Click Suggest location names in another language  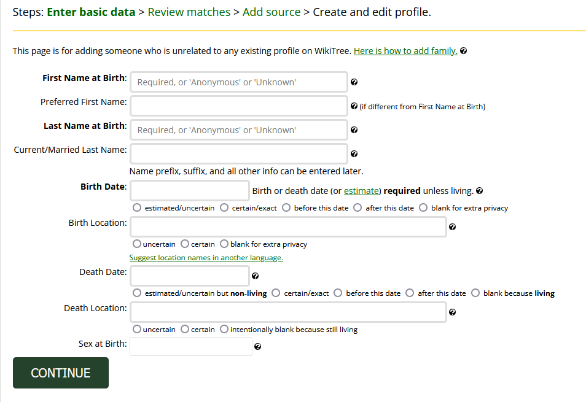pyautogui.click(x=206, y=257)
